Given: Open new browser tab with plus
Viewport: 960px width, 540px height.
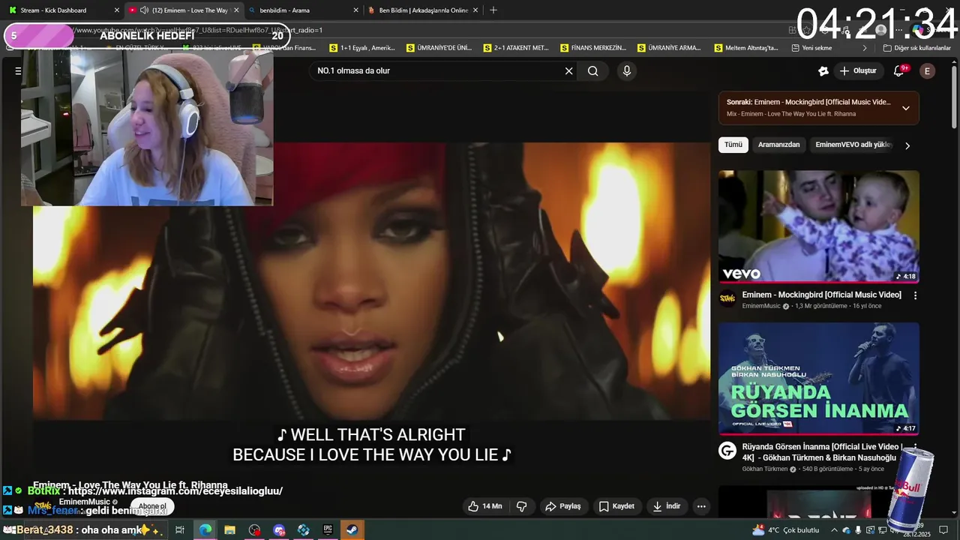Looking at the screenshot, I should [493, 10].
